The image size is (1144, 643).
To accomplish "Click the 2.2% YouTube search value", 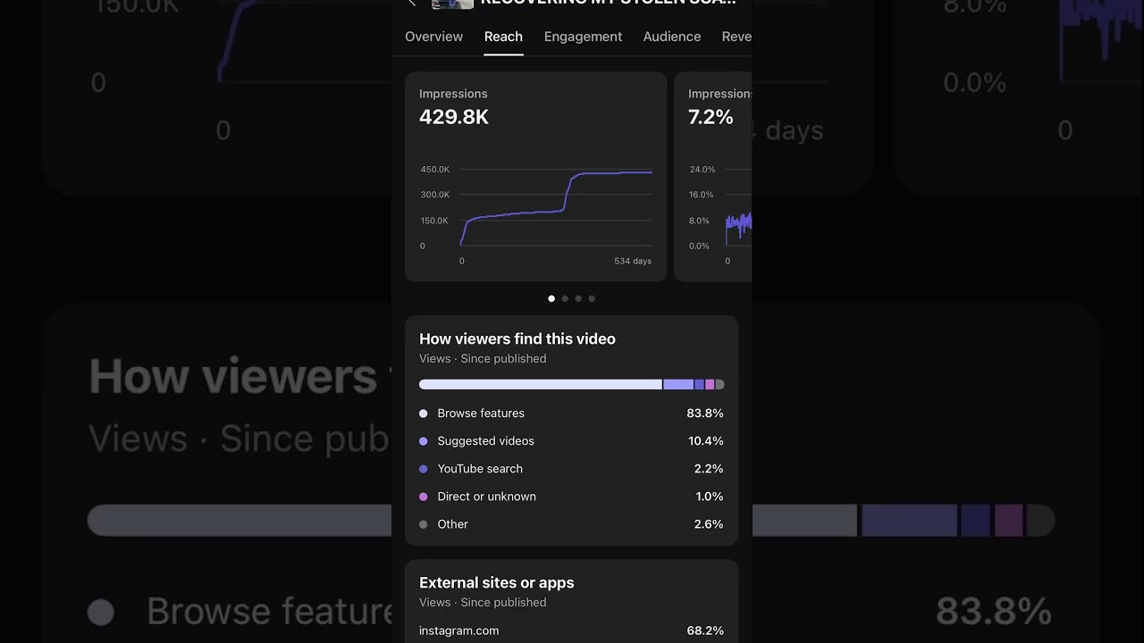I will click(x=709, y=469).
